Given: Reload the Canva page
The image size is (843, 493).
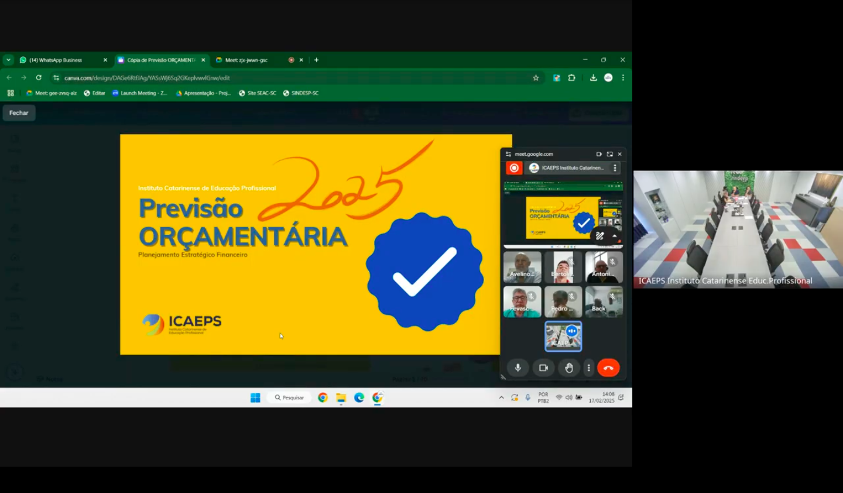Looking at the screenshot, I should pos(39,77).
